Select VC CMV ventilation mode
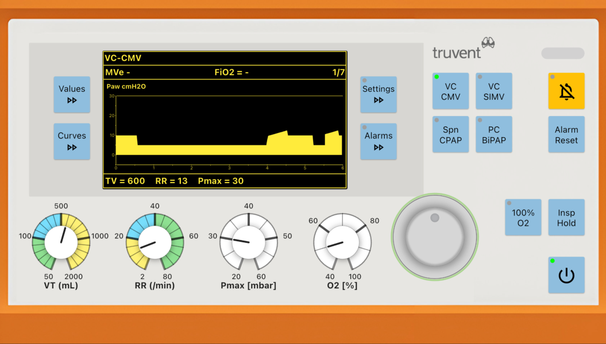606x344 pixels. tap(451, 91)
